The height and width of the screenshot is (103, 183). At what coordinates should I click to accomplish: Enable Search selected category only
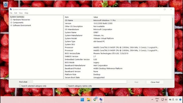[x=20, y=86]
